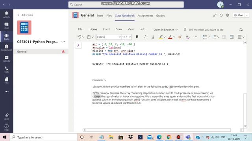Switch to Posts tab

point(100,16)
